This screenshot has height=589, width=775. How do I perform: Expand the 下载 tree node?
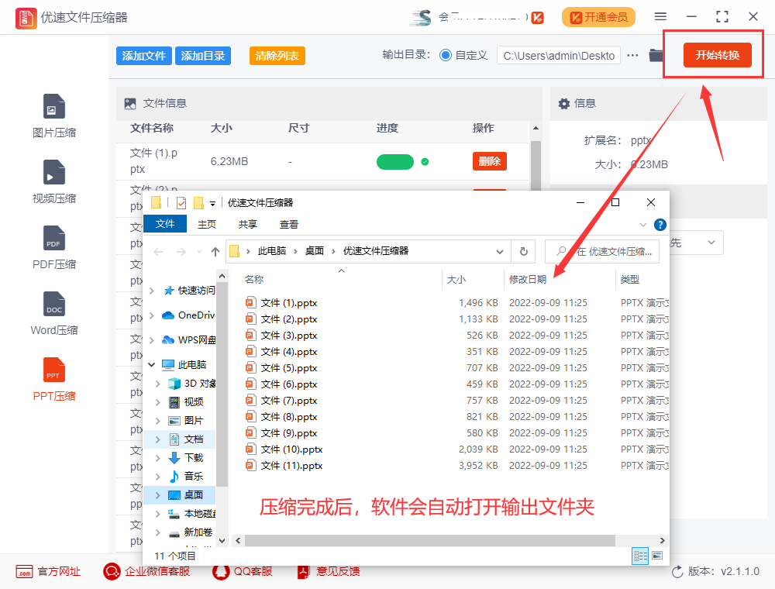(157, 458)
